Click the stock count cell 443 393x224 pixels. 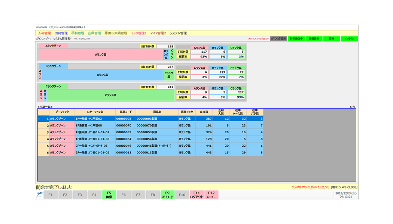[x=204, y=152]
